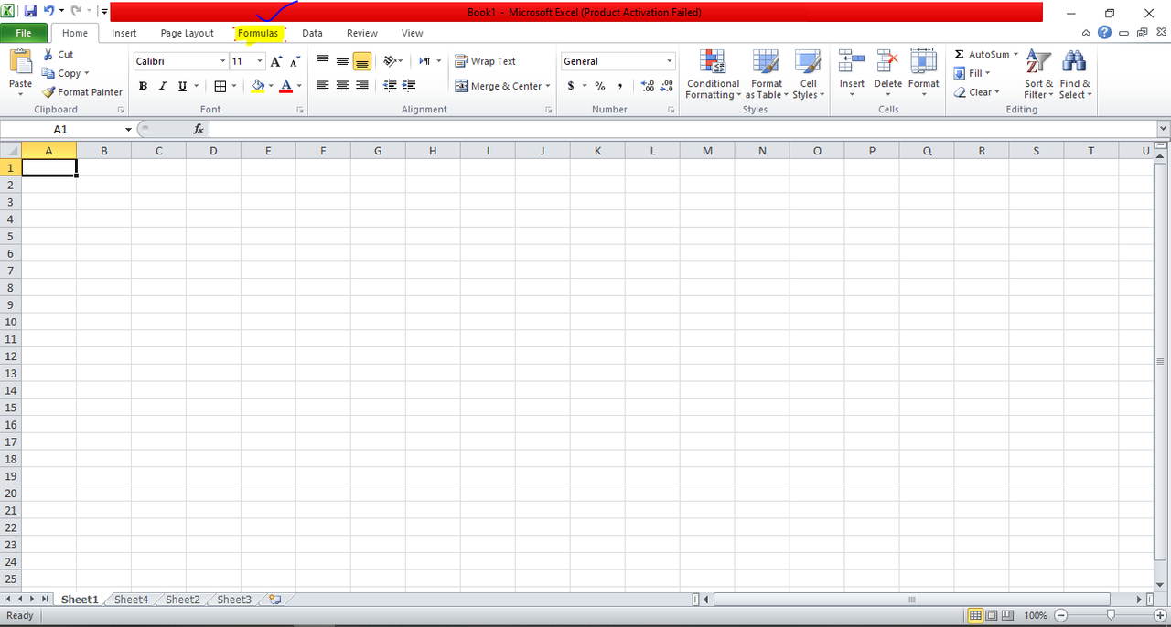Select the Format Painter brush
1171x627 pixels.
48,92
